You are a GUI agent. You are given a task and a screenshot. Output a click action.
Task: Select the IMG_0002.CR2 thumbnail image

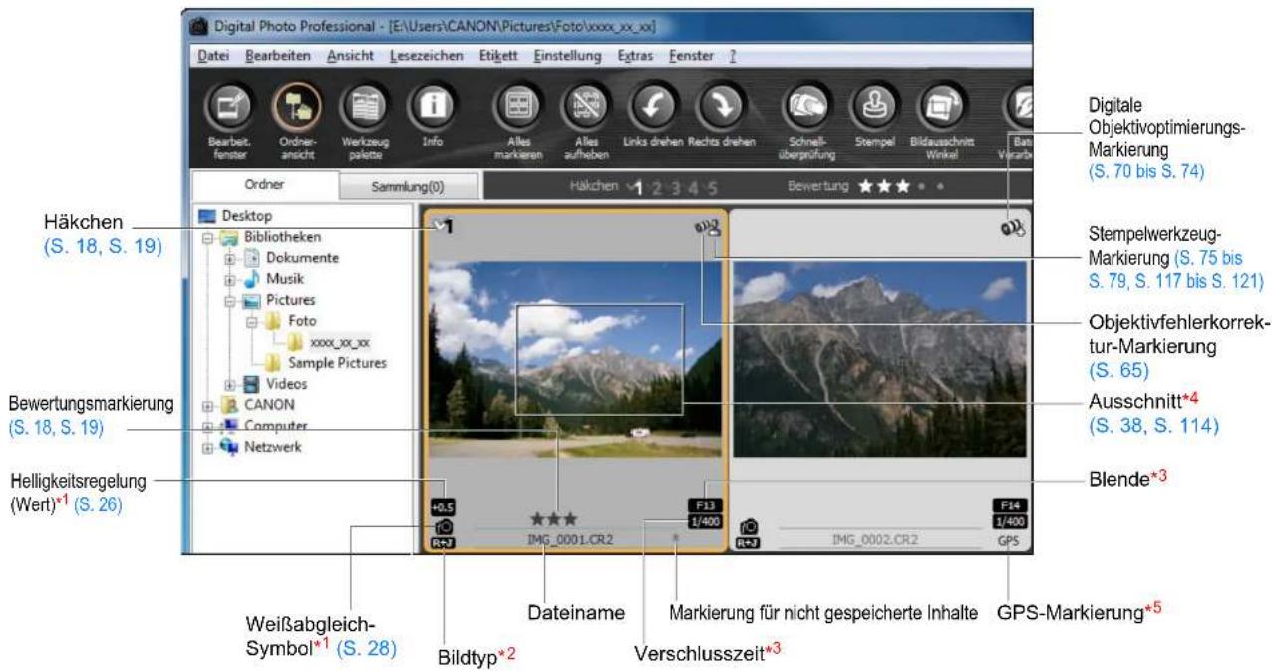(x=882, y=360)
